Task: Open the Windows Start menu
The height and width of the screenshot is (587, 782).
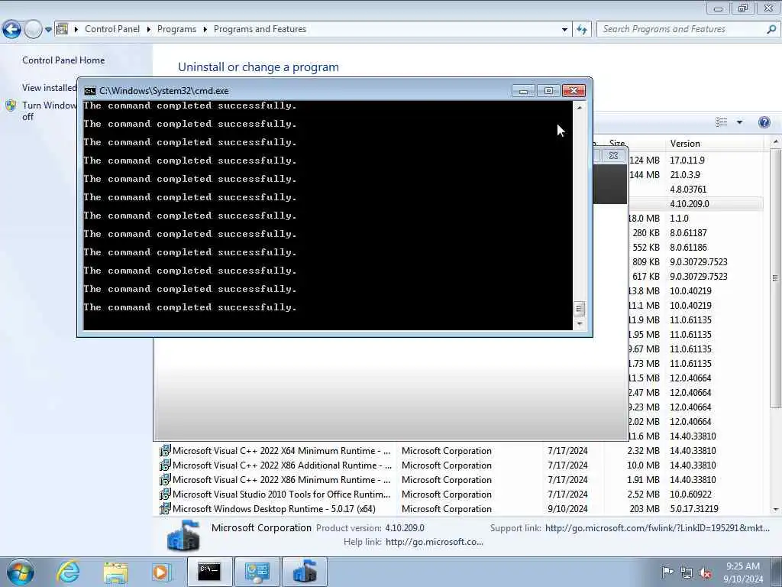Action: pos(20,572)
